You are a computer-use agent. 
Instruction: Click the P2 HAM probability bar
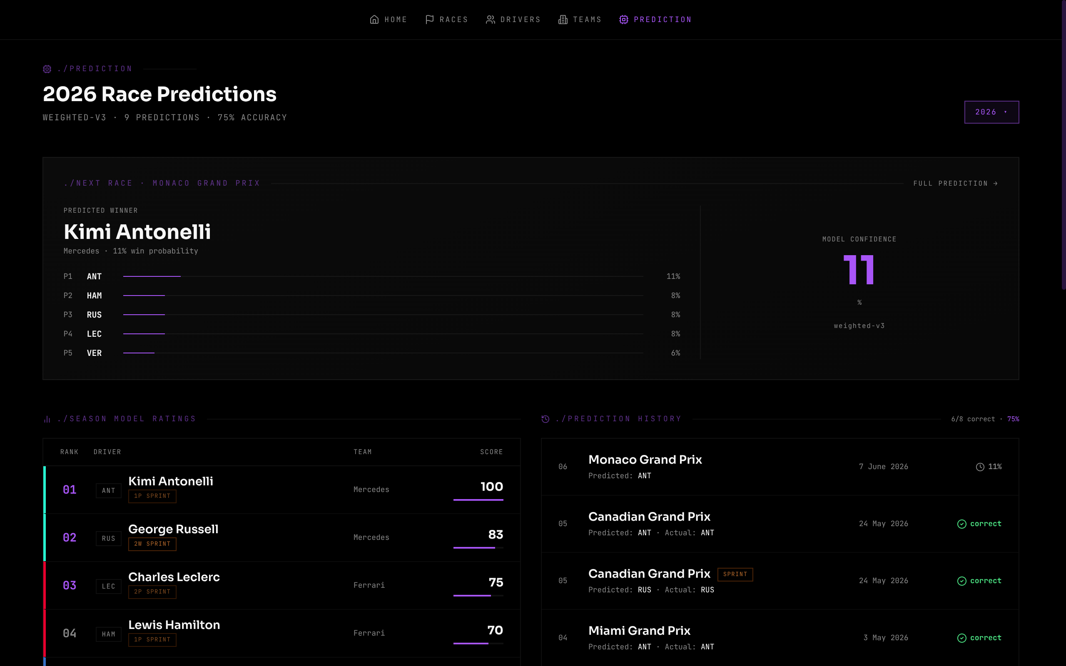click(383, 296)
